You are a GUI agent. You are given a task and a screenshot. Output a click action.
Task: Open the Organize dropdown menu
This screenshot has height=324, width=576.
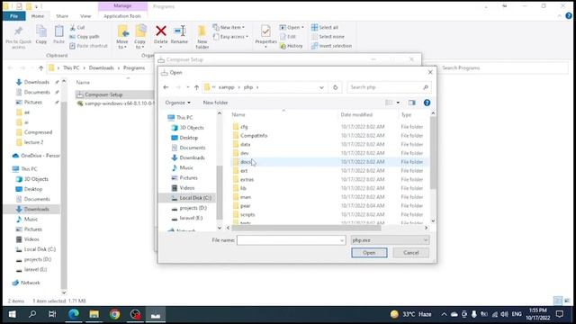(x=177, y=103)
